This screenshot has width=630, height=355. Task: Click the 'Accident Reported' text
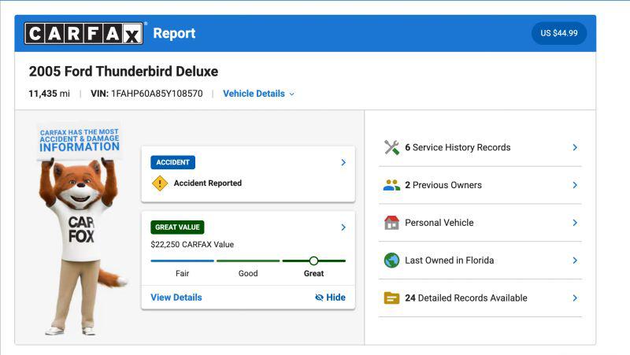pyautogui.click(x=208, y=183)
